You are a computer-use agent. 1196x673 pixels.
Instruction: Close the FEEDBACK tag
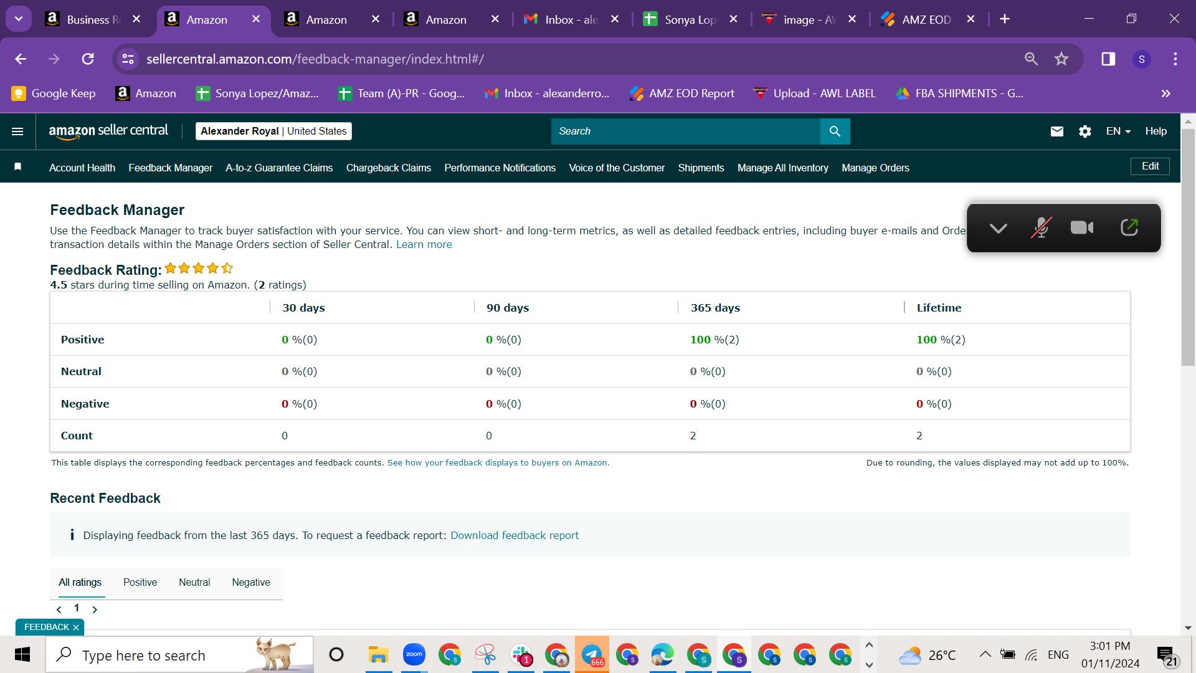(x=76, y=628)
